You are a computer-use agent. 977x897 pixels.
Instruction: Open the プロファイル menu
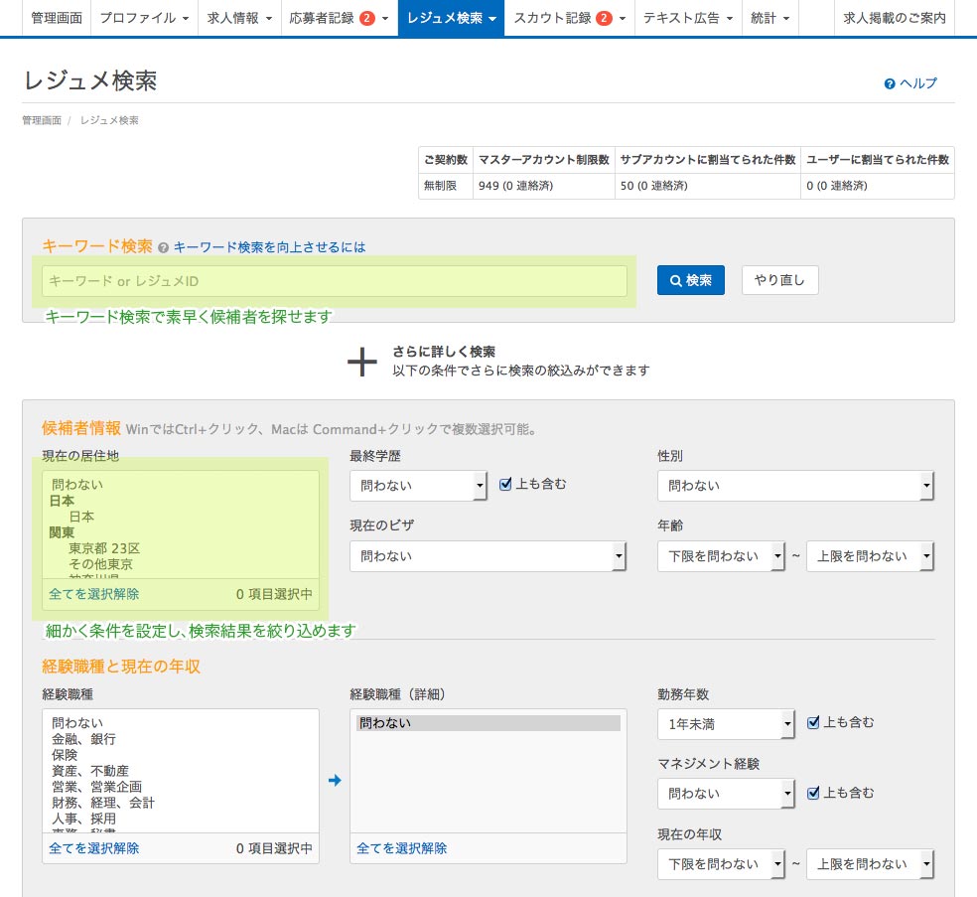pos(145,18)
